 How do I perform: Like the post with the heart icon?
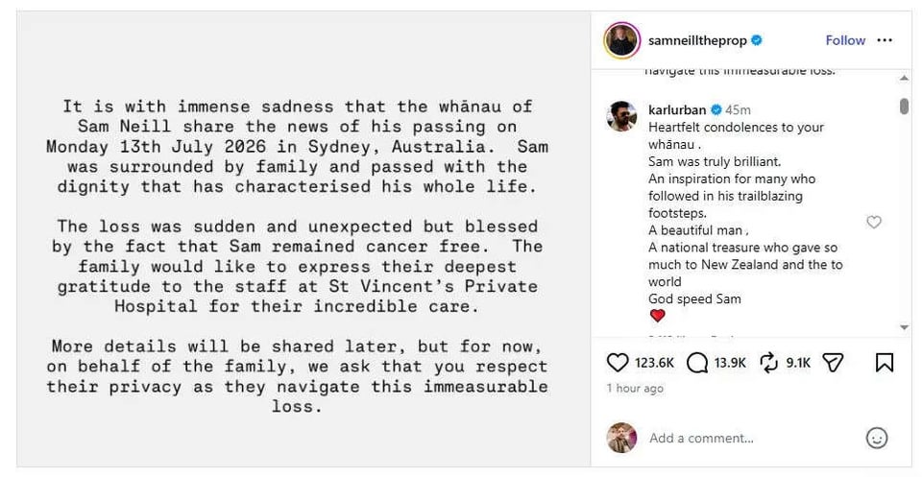618,363
